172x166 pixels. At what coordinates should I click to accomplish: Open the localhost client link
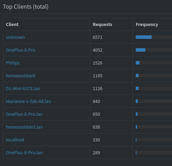tap(15, 140)
